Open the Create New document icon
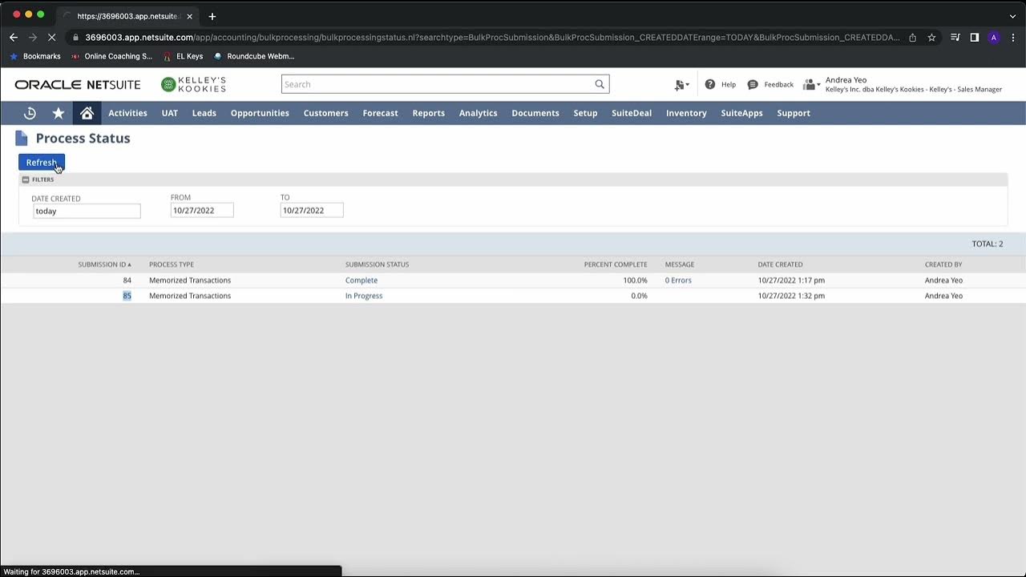Image resolution: width=1026 pixels, height=577 pixels. pyautogui.click(x=681, y=85)
